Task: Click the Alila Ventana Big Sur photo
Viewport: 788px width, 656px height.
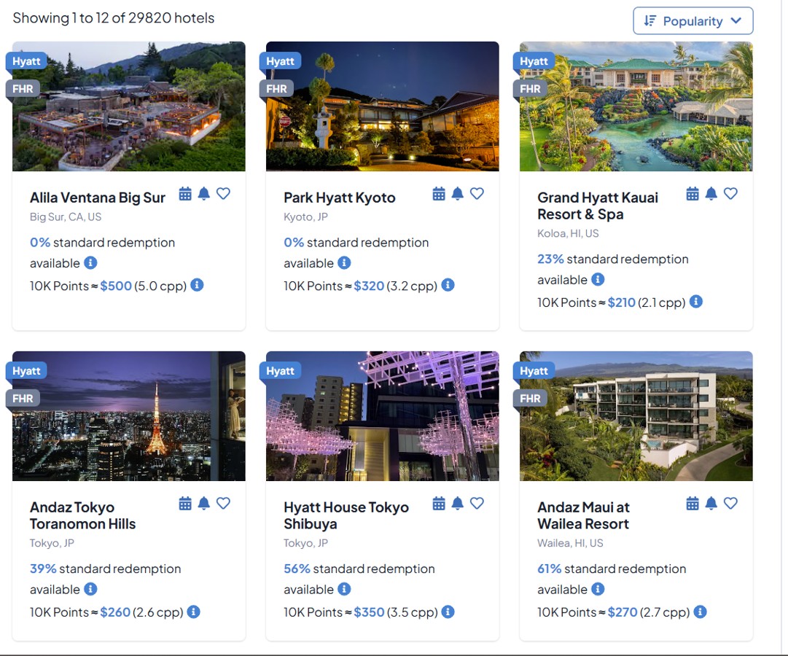Action: (129, 106)
